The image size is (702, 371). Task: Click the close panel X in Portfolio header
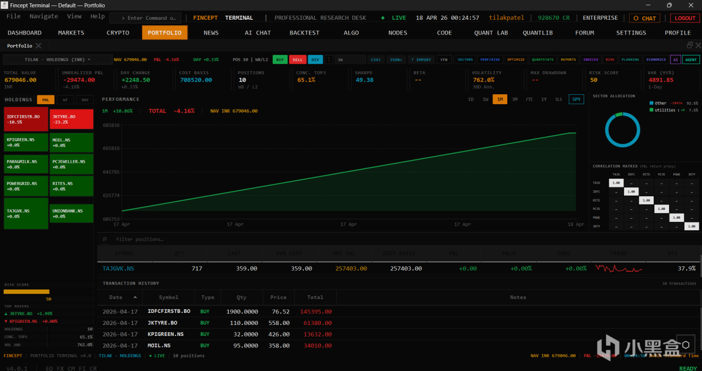point(697,45)
